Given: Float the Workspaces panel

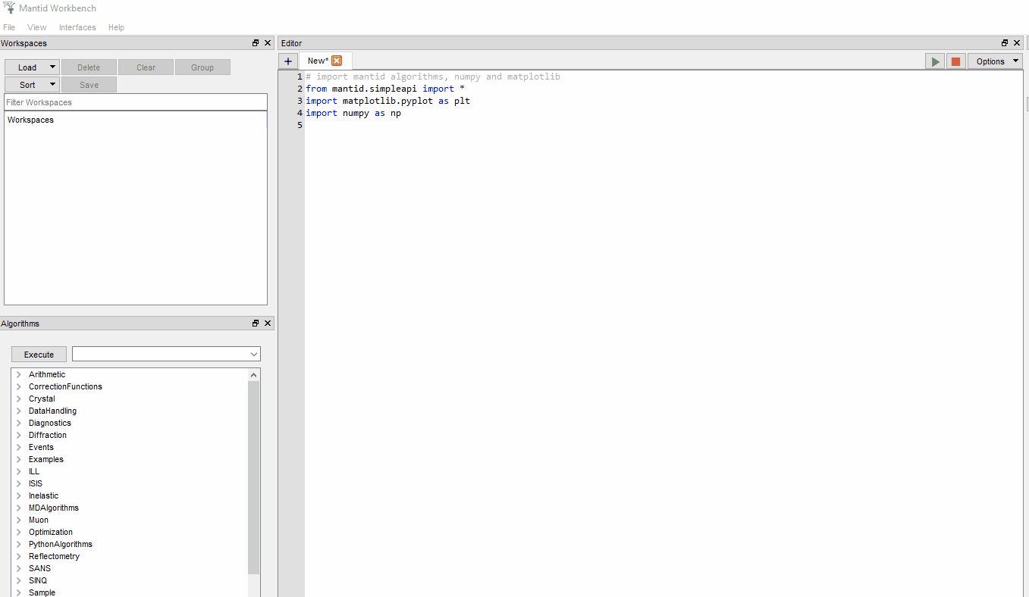Looking at the screenshot, I should coord(256,43).
